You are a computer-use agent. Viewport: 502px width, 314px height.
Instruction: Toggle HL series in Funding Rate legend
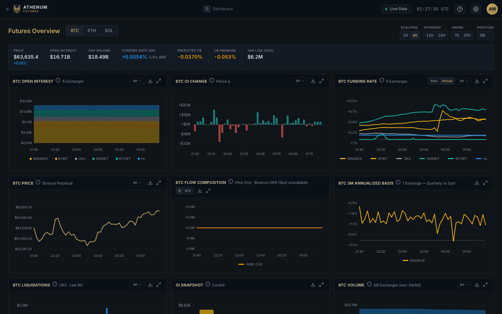[482, 159]
